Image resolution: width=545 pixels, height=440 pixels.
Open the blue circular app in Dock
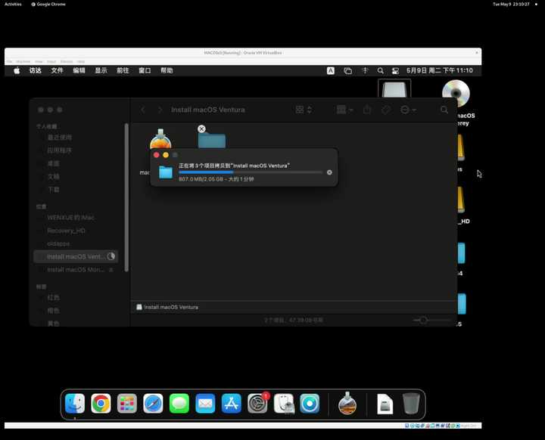[x=310, y=404]
